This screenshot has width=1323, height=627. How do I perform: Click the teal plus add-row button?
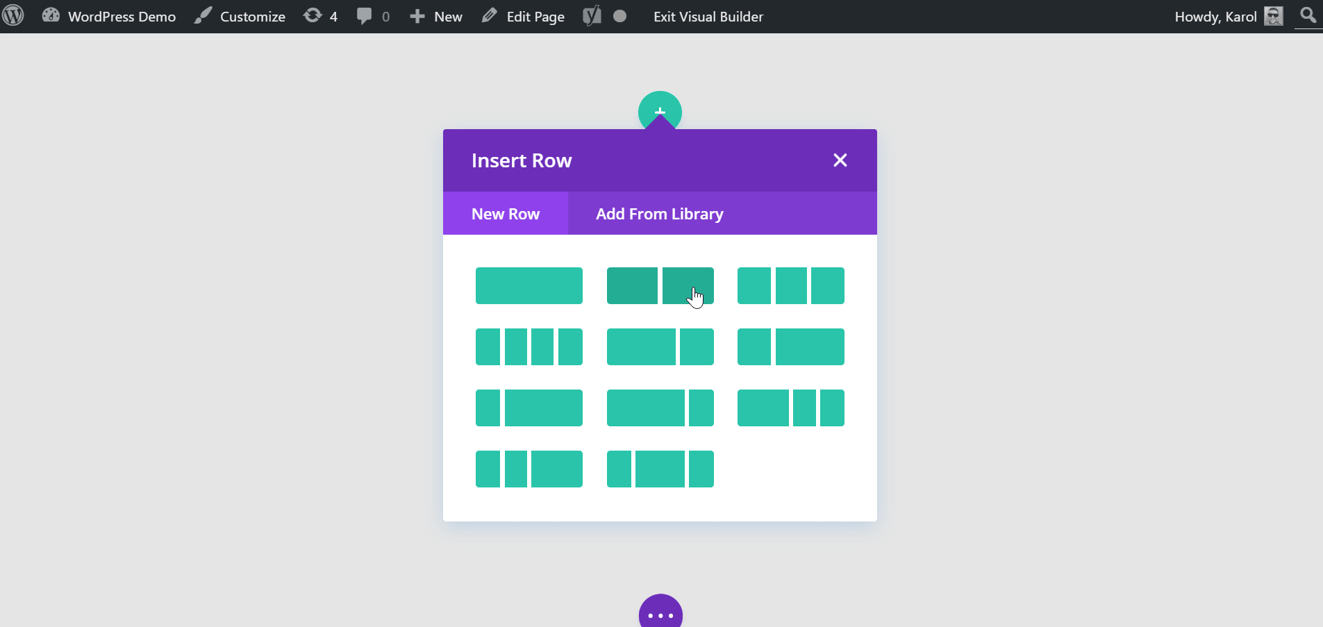click(660, 108)
